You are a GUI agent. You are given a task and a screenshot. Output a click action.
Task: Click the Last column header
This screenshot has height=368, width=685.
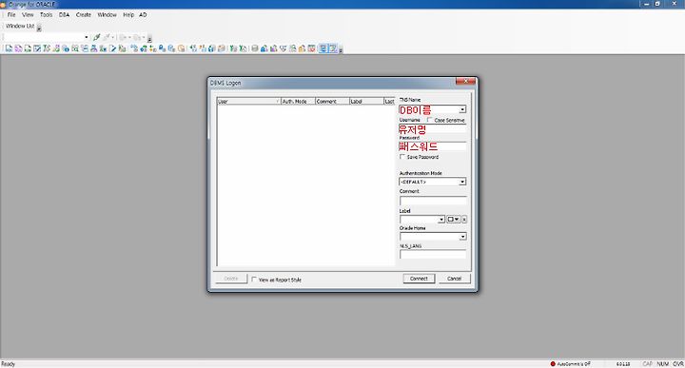point(389,102)
